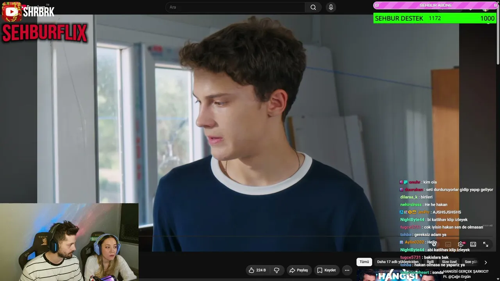Share the video via Paylaş button
500x281 pixels.
click(x=298, y=270)
